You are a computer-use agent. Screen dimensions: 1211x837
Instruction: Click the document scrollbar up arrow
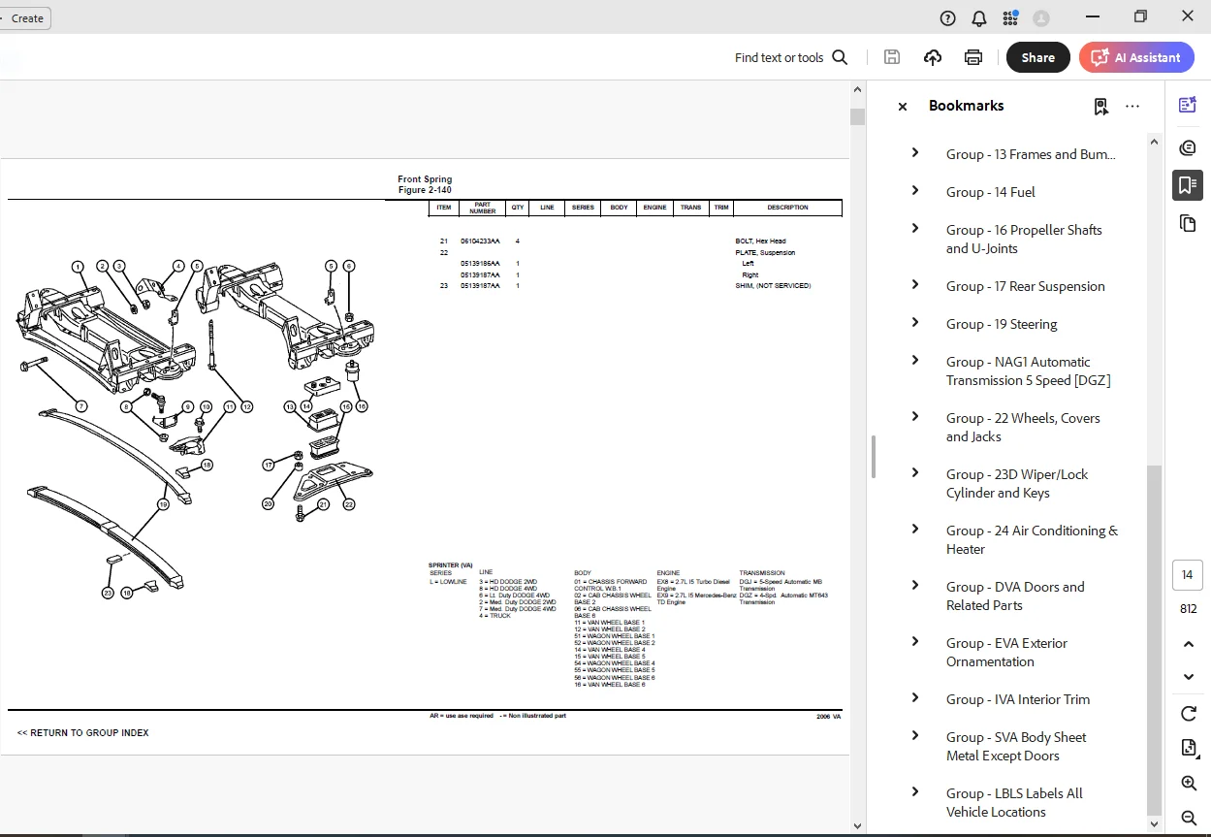coord(857,89)
